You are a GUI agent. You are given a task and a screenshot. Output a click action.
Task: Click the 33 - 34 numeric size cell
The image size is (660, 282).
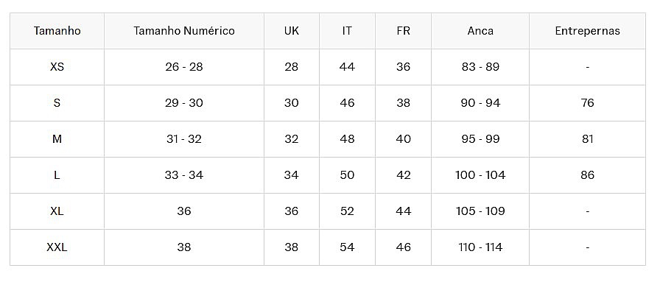click(x=184, y=175)
